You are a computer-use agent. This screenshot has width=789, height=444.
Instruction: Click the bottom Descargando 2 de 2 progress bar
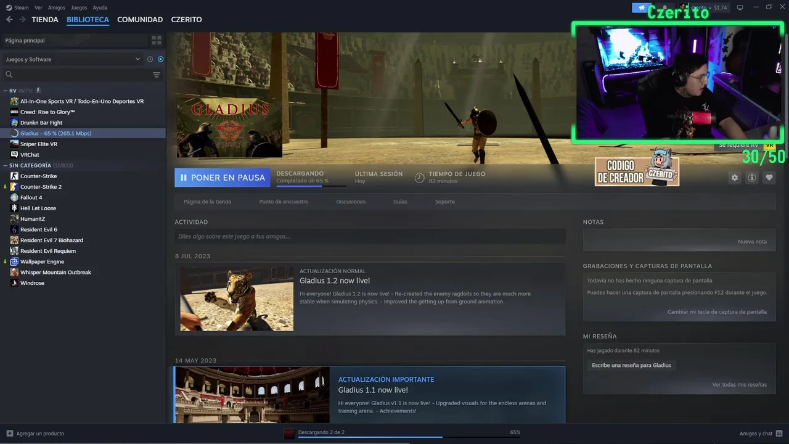[409, 437]
